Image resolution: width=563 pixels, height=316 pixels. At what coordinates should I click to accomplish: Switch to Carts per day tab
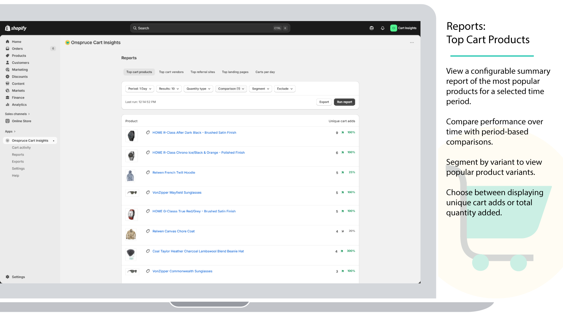(x=265, y=72)
